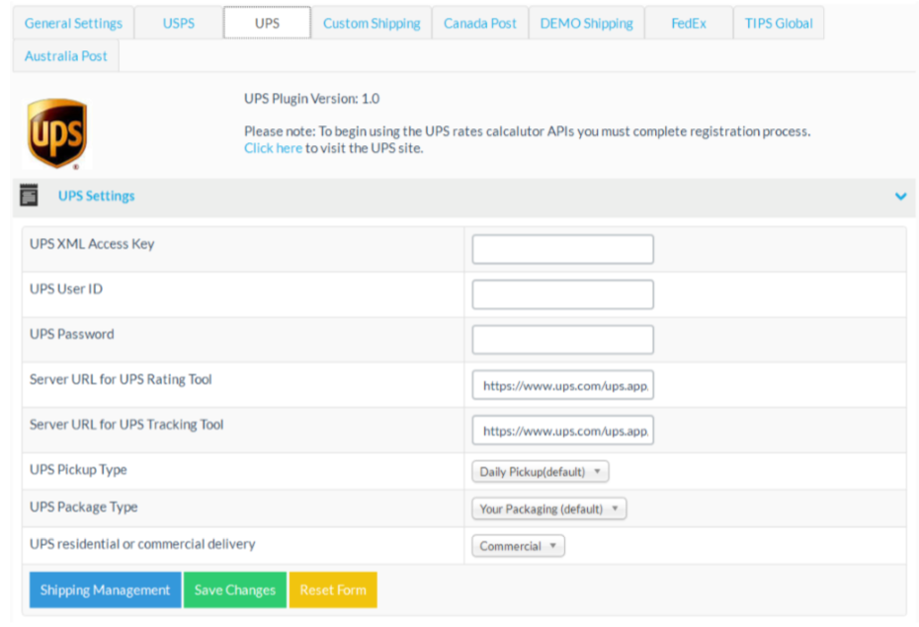Open the Custom Shipping tab

point(371,23)
